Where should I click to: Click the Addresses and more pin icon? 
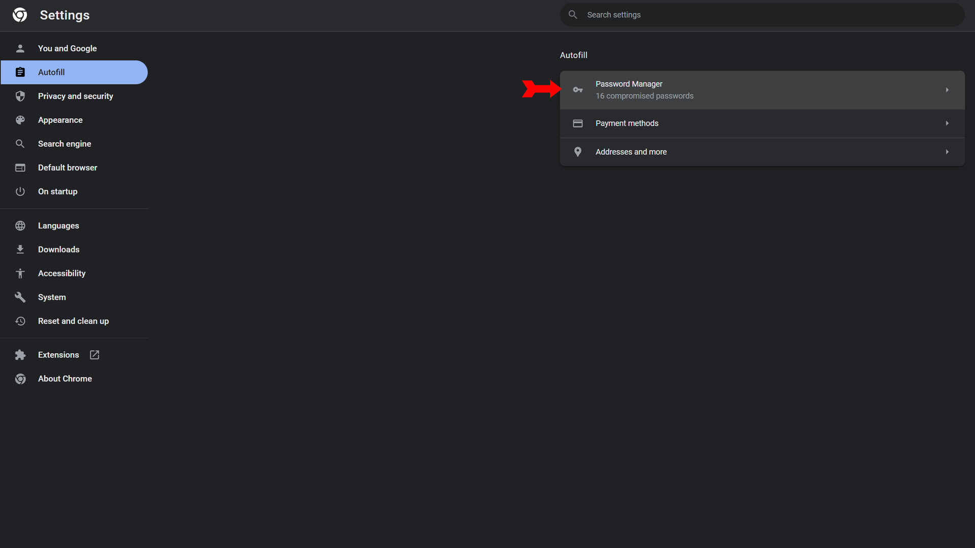tap(577, 151)
